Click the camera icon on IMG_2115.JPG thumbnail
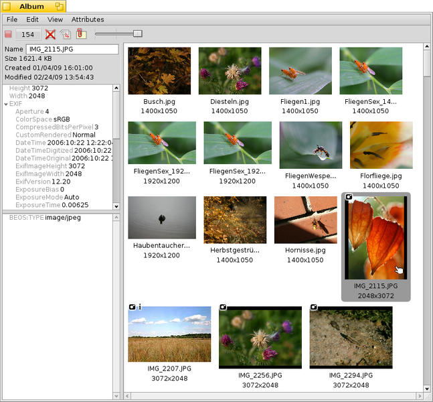This screenshot has height=402, width=433. [349, 197]
